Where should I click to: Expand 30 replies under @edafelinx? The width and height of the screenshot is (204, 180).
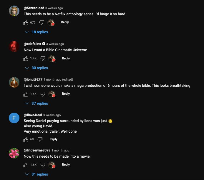(x=37, y=68)
